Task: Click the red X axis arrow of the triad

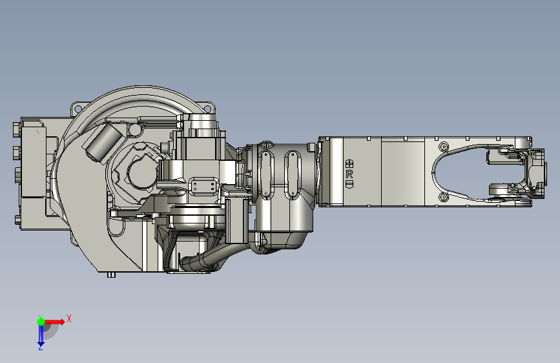Action: coord(55,322)
